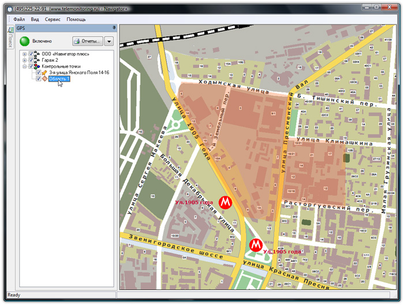Open the Сервис menu
Image resolution: width=404 pixels, height=305 pixels.
click(53, 19)
